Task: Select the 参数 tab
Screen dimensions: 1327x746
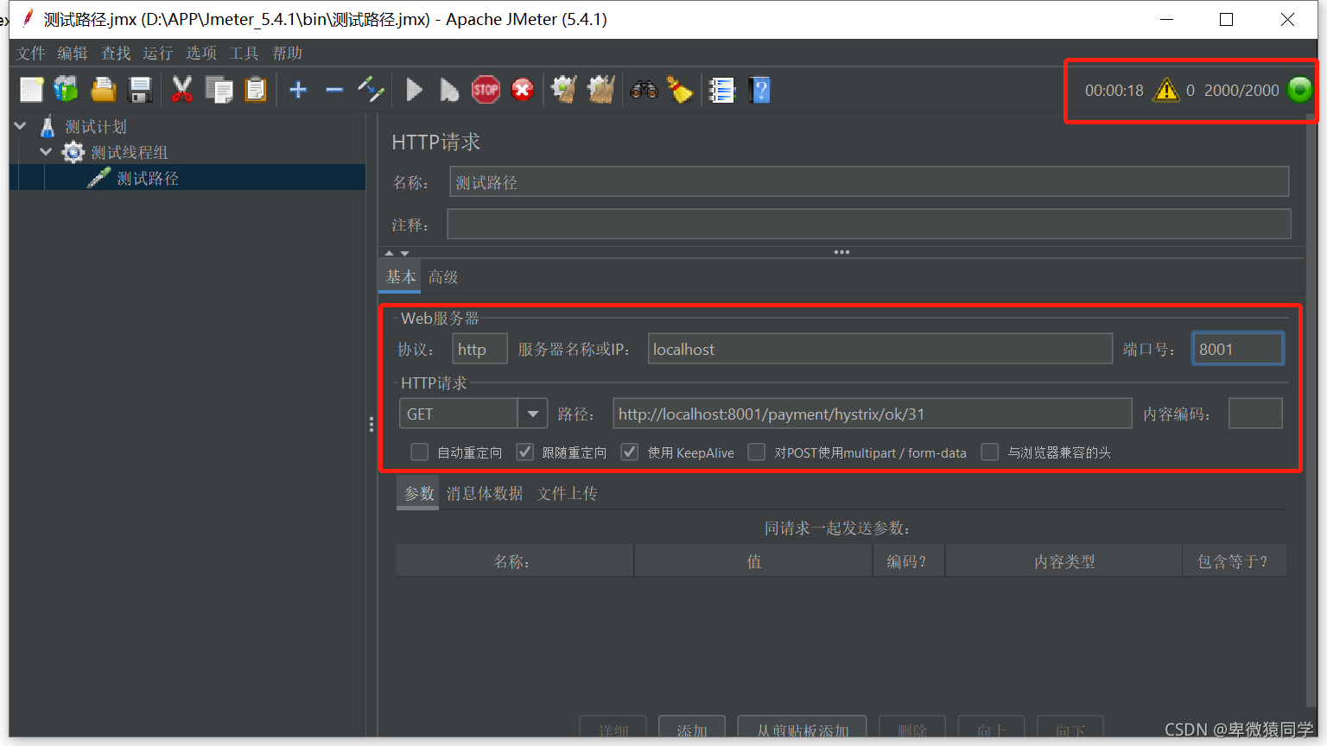Action: tap(419, 493)
